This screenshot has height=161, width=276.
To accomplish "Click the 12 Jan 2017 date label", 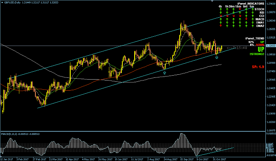I will [x=6, y=159].
